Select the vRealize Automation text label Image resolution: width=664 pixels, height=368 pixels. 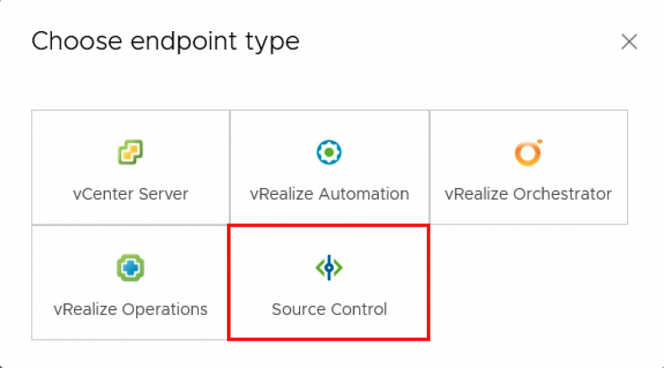tap(329, 194)
